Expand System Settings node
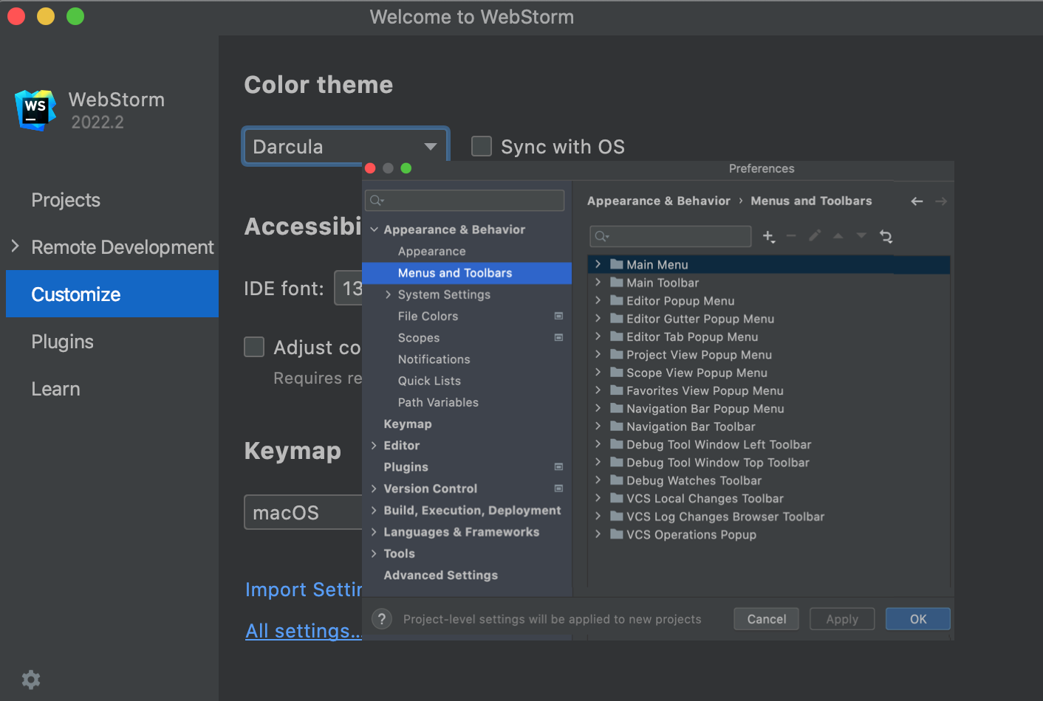This screenshot has width=1043, height=701. [x=388, y=294]
